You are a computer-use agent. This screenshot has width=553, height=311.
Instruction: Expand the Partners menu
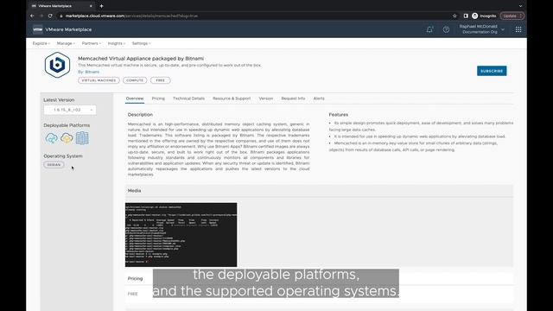pyautogui.click(x=92, y=43)
